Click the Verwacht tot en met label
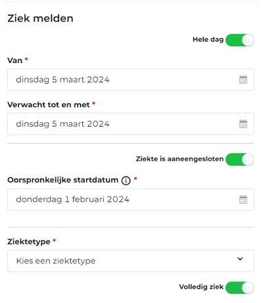 click(x=49, y=105)
